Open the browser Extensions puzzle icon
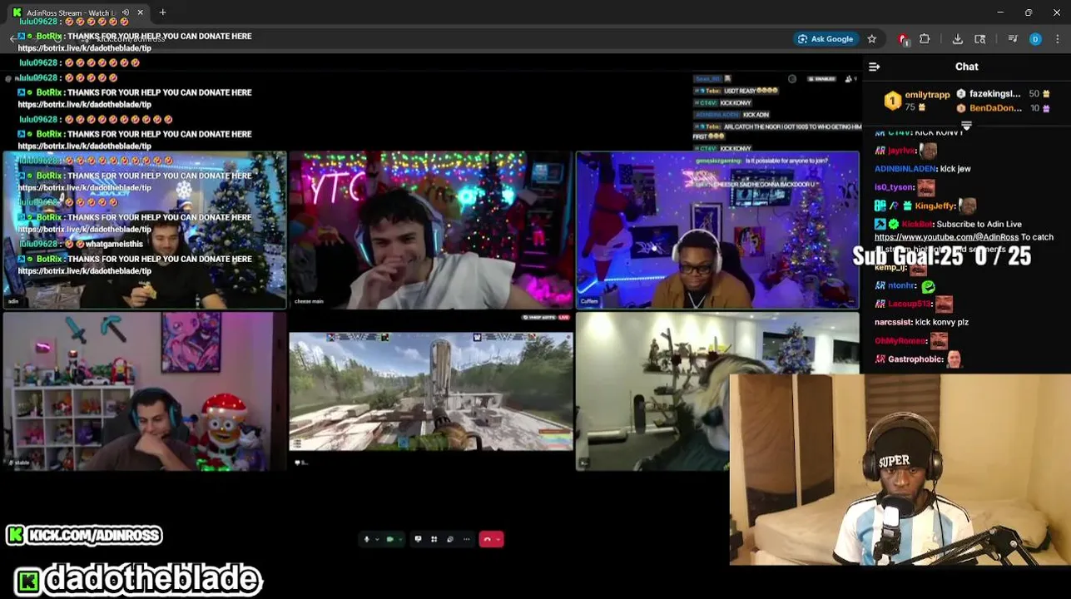Image resolution: width=1071 pixels, height=599 pixels. (925, 39)
